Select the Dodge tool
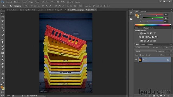The image size is (173, 97). [x=2, y=60]
